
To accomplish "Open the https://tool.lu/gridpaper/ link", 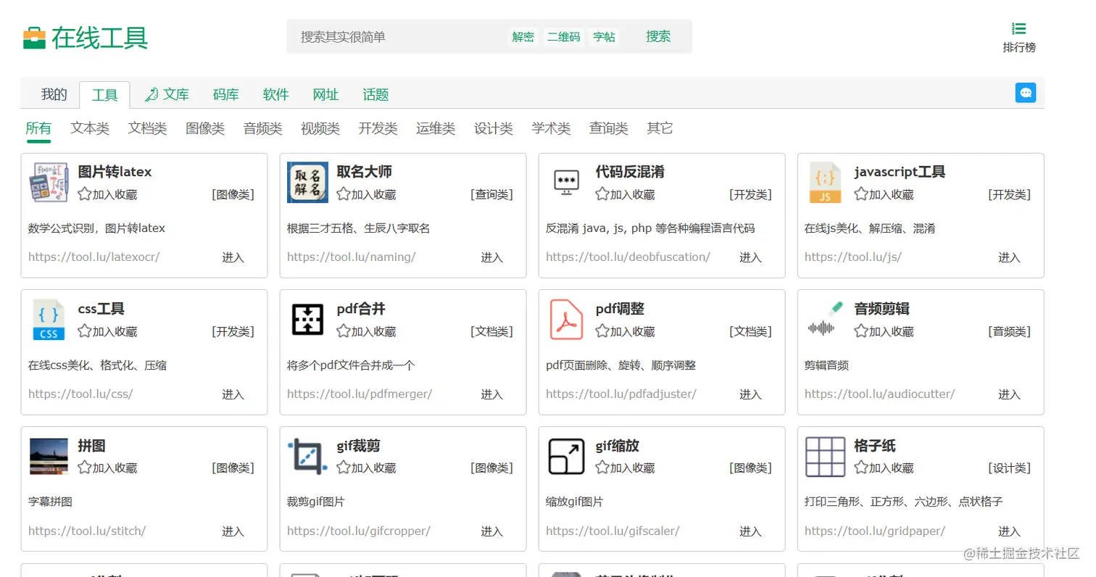I will click(875, 531).
